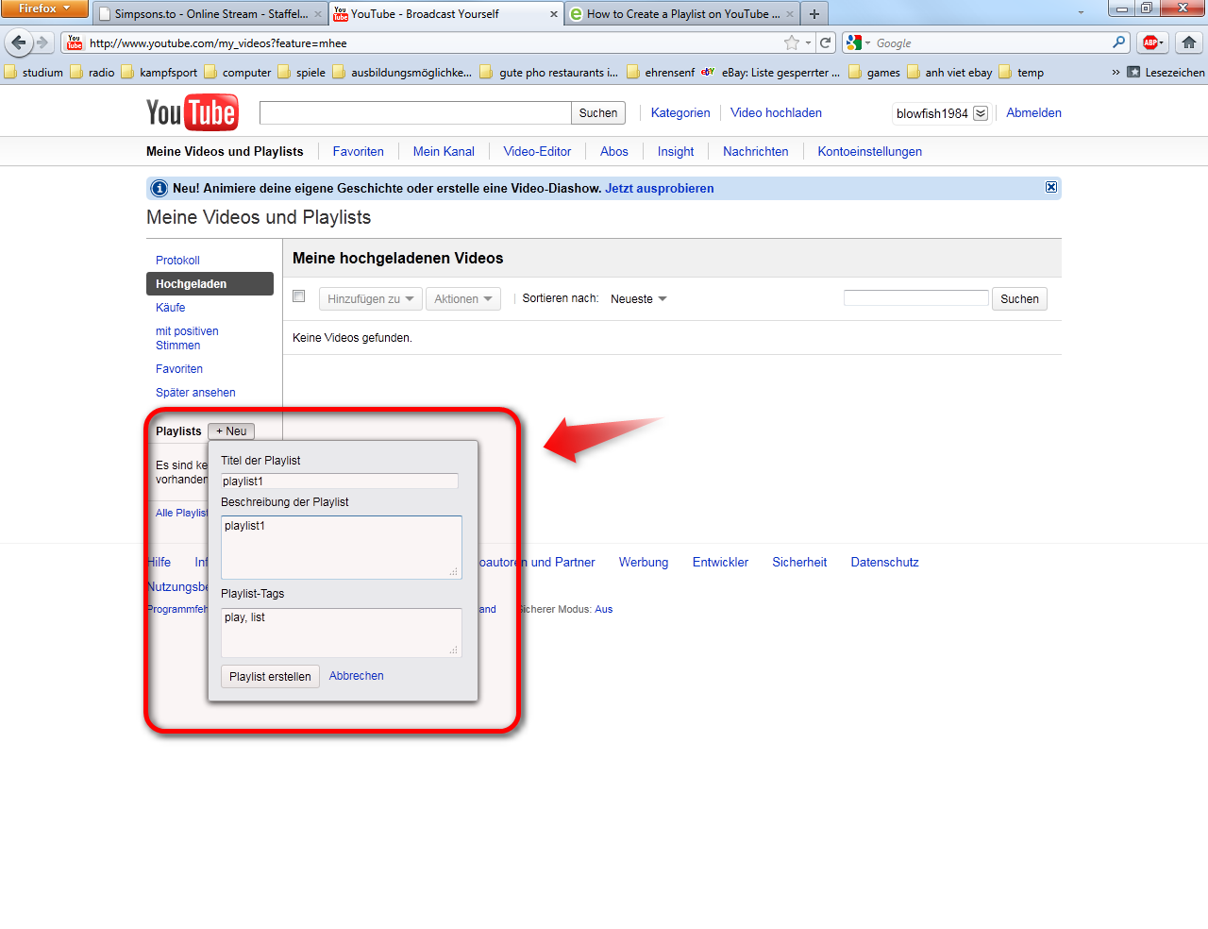Click the Google search magnifier icon

tap(1118, 42)
